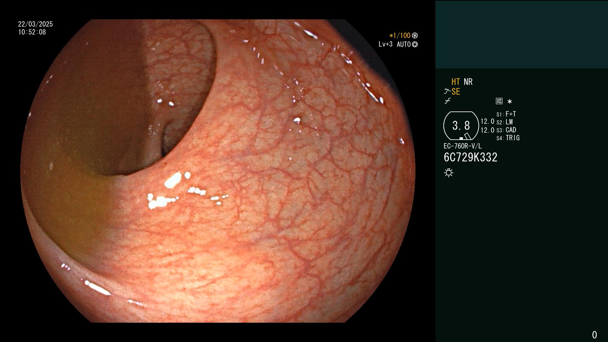Click the S4: TRIG switch assignment
The width and height of the screenshot is (608, 342).
pyautogui.click(x=508, y=138)
